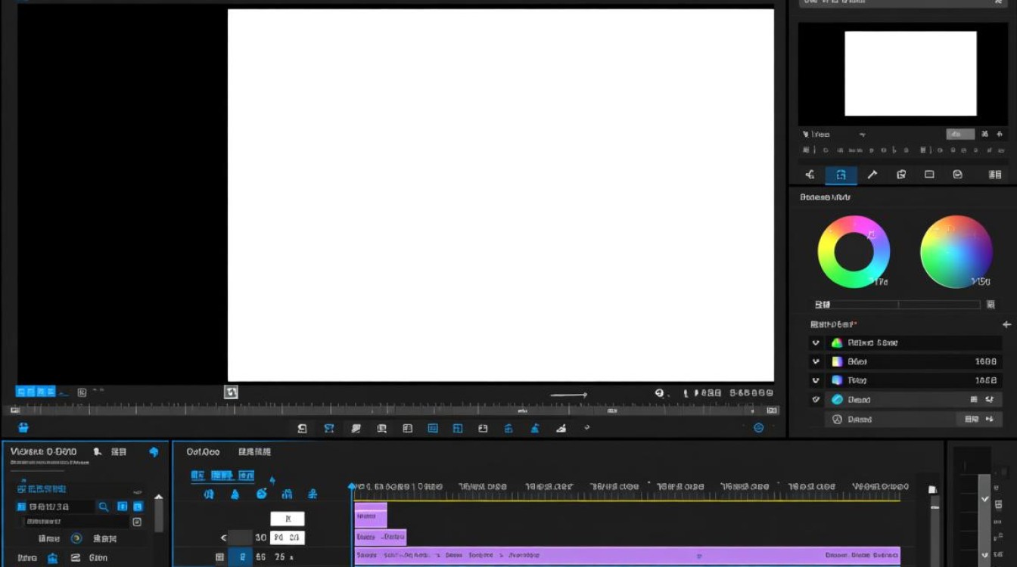Click the first blue underlined button above the timeline tool row
The image size is (1017, 567).
197,476
